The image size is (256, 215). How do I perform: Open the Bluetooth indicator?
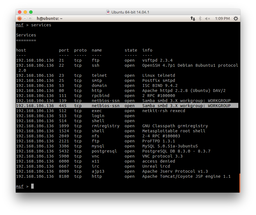coord(200,19)
